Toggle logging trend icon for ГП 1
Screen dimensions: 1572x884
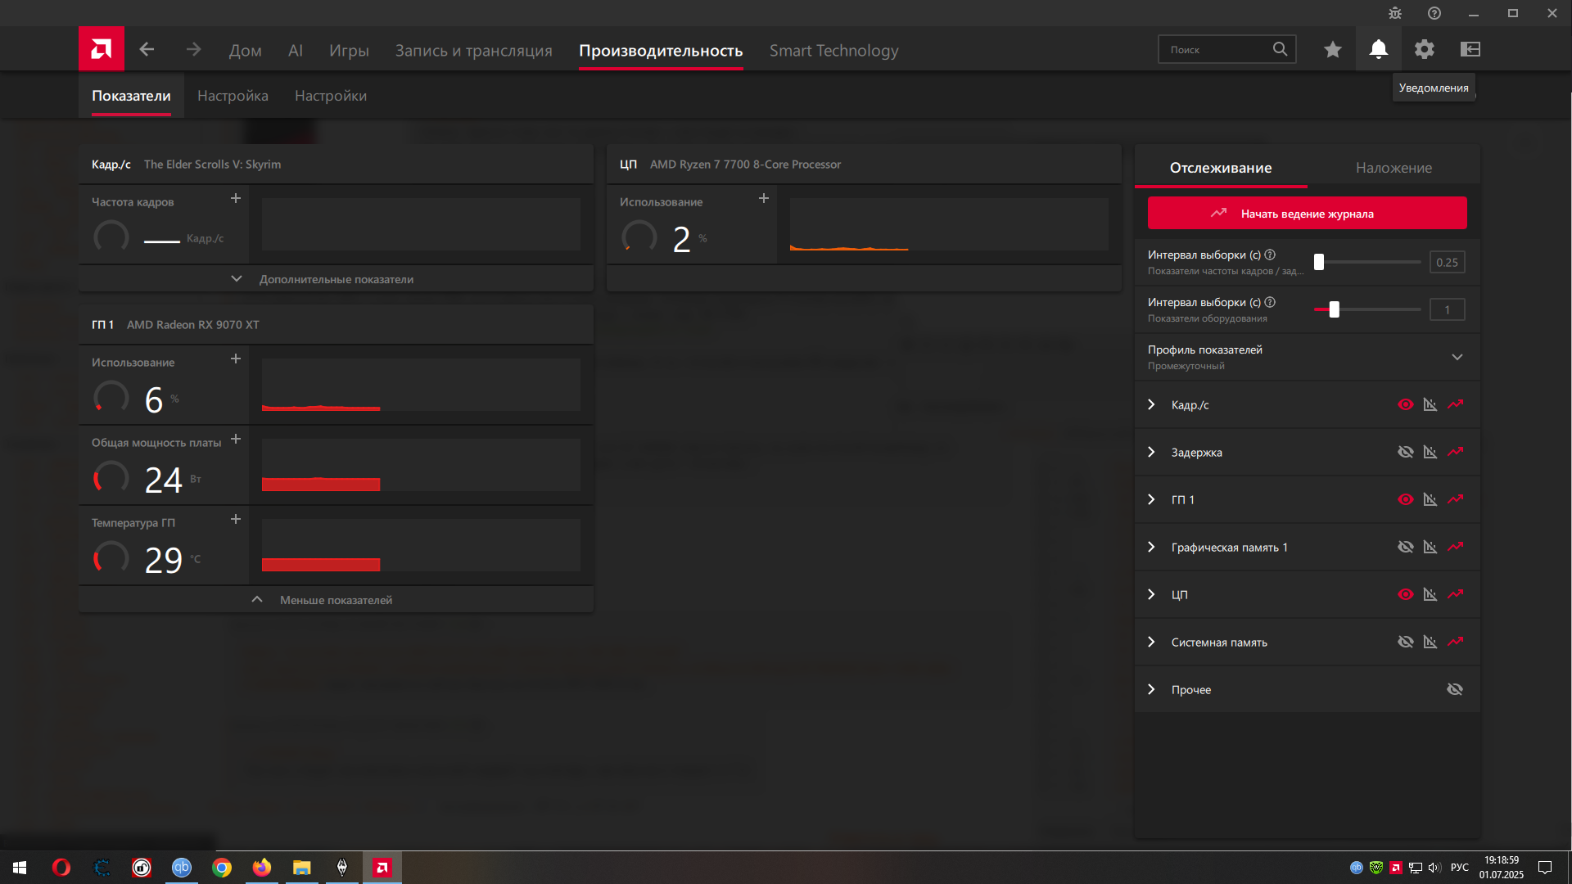coord(1456,499)
